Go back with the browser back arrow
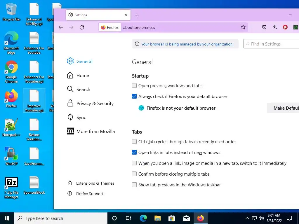Viewport: 299px width, 224px height. tap(61, 27)
